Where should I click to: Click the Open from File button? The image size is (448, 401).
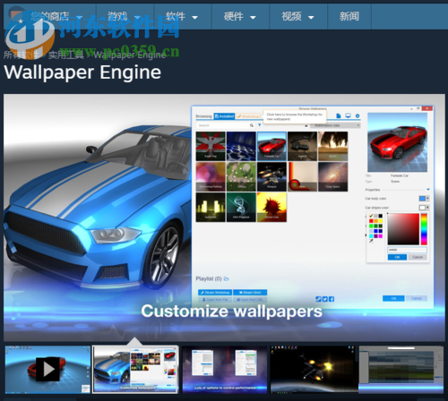pyautogui.click(x=215, y=299)
